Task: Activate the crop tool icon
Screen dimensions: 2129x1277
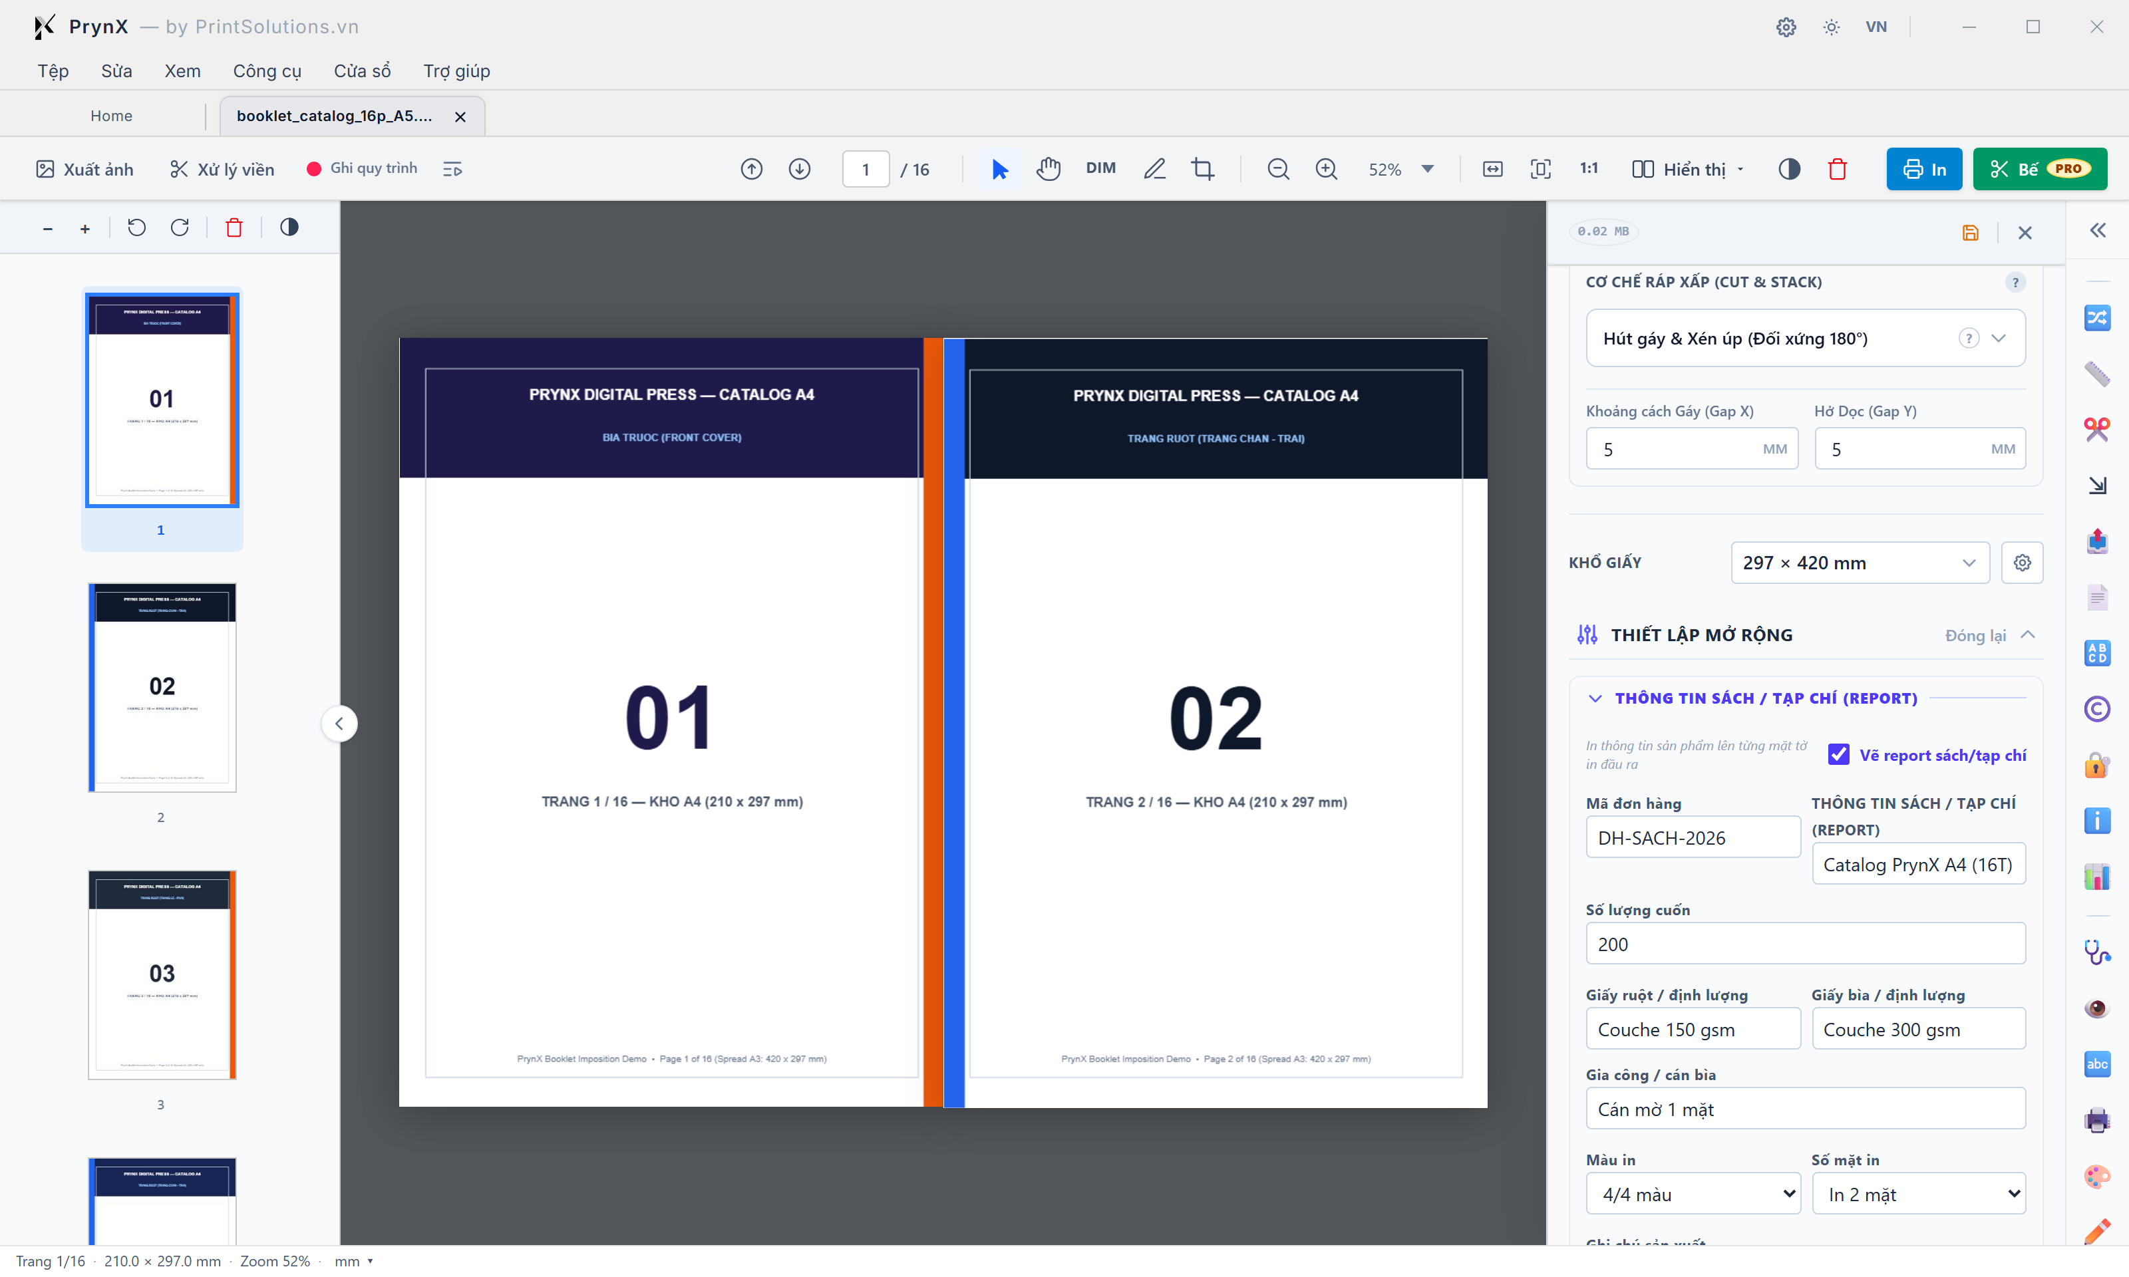Action: [x=1203, y=169]
